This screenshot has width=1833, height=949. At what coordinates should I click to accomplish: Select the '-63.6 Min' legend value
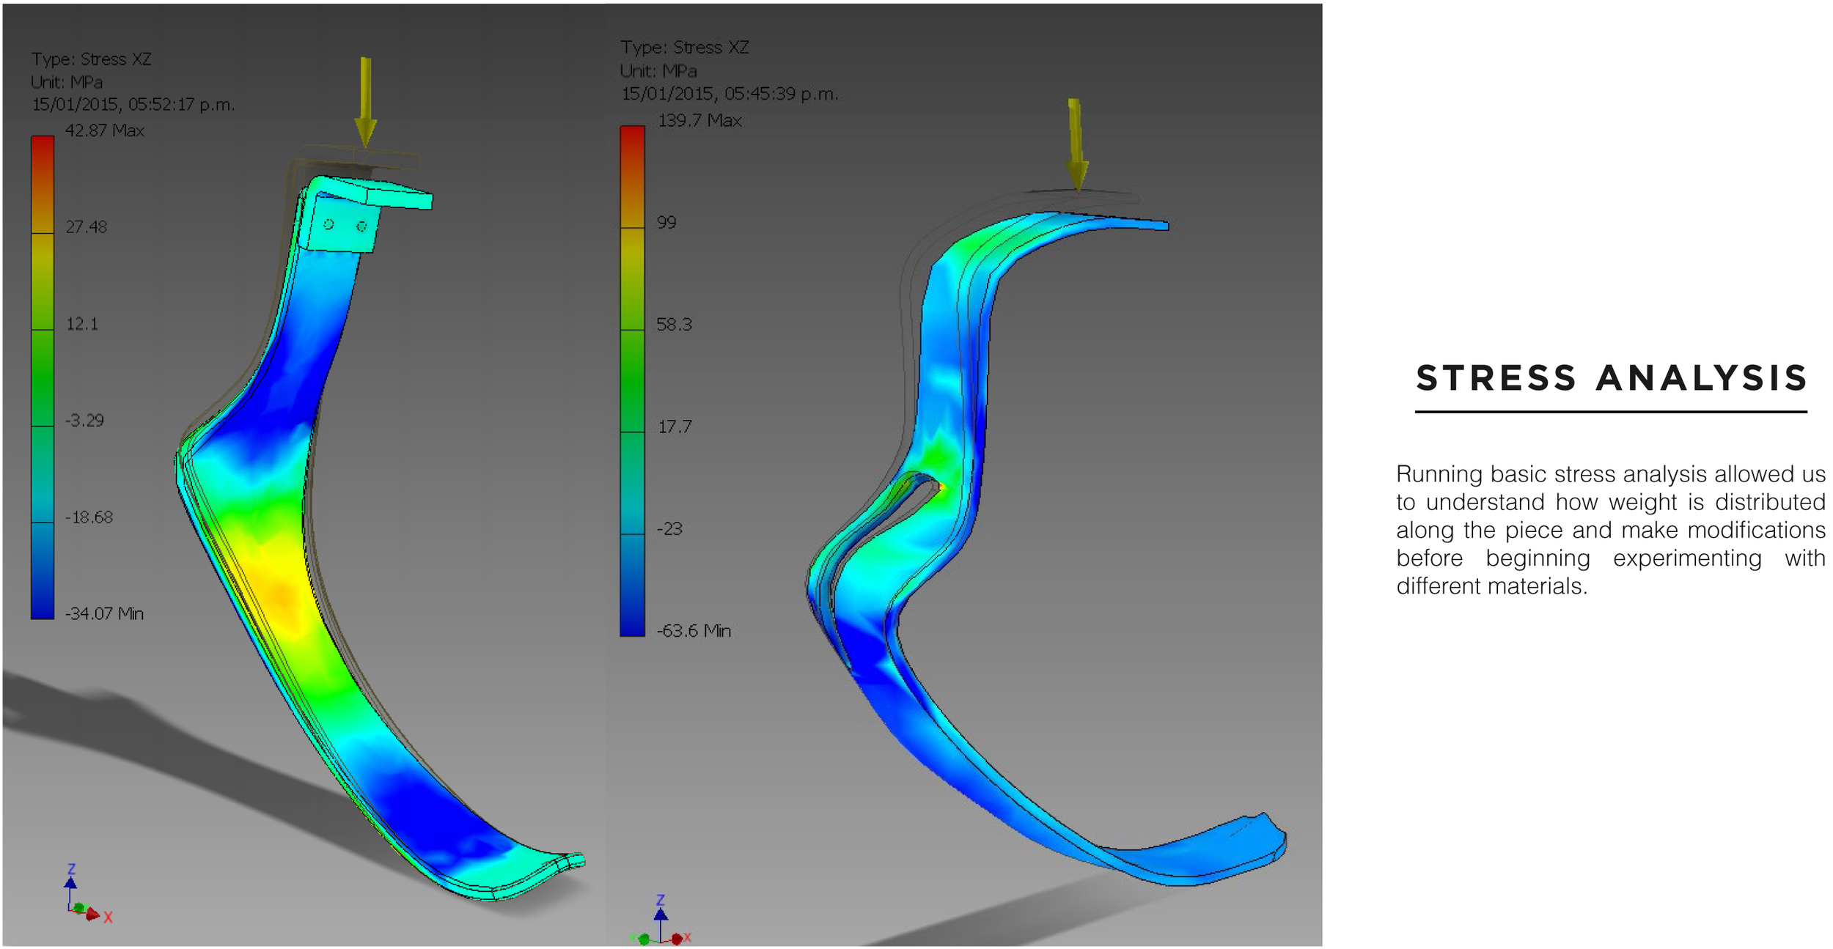click(x=694, y=630)
